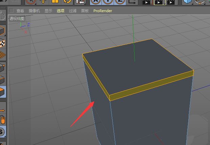Select the Rotate tool in top toolbar

pos(67,2)
